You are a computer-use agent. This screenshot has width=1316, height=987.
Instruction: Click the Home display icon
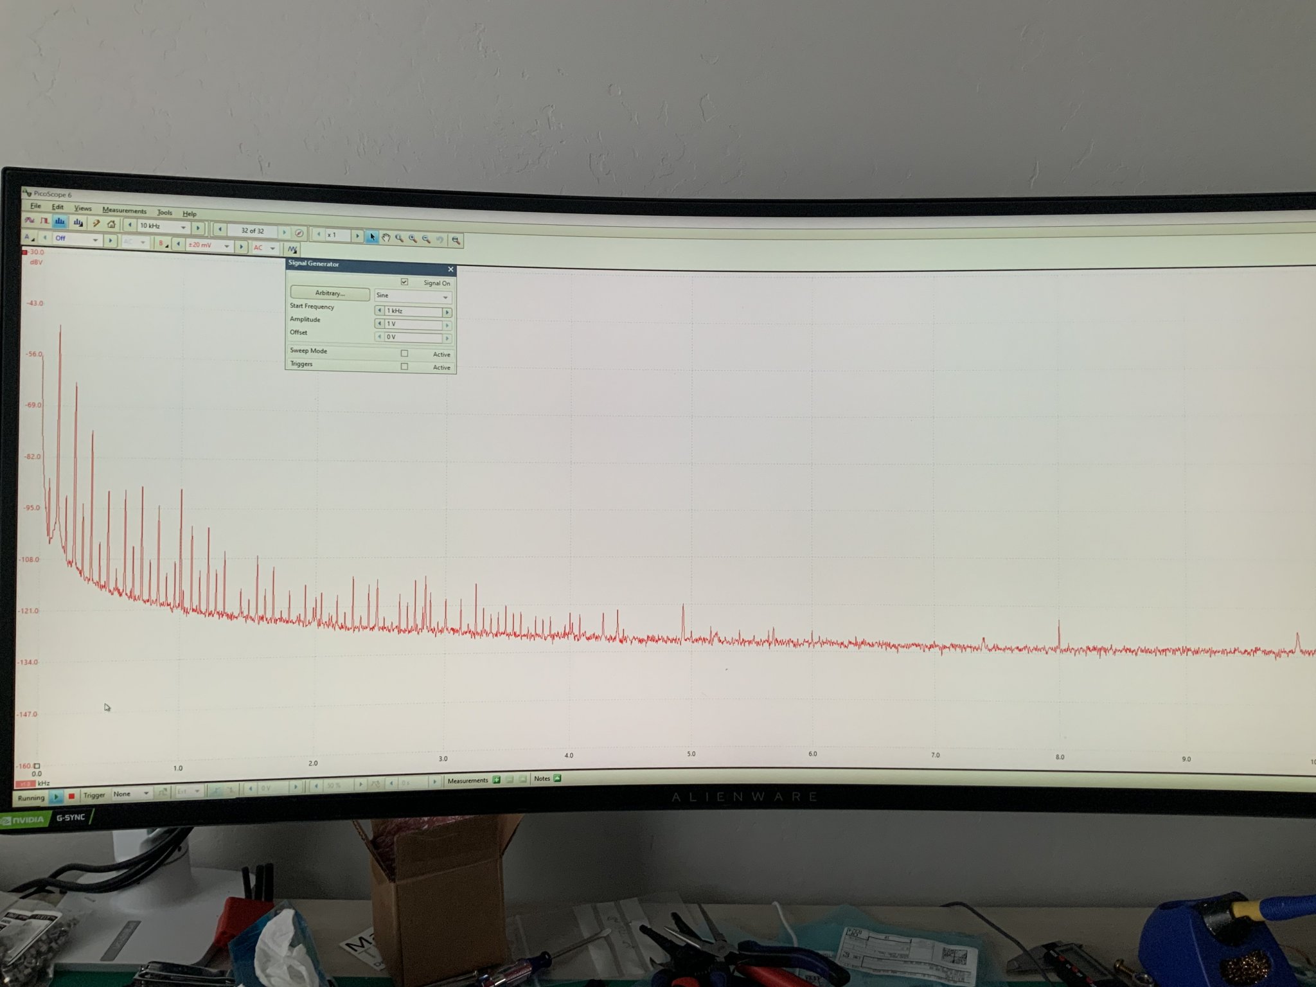click(x=111, y=224)
